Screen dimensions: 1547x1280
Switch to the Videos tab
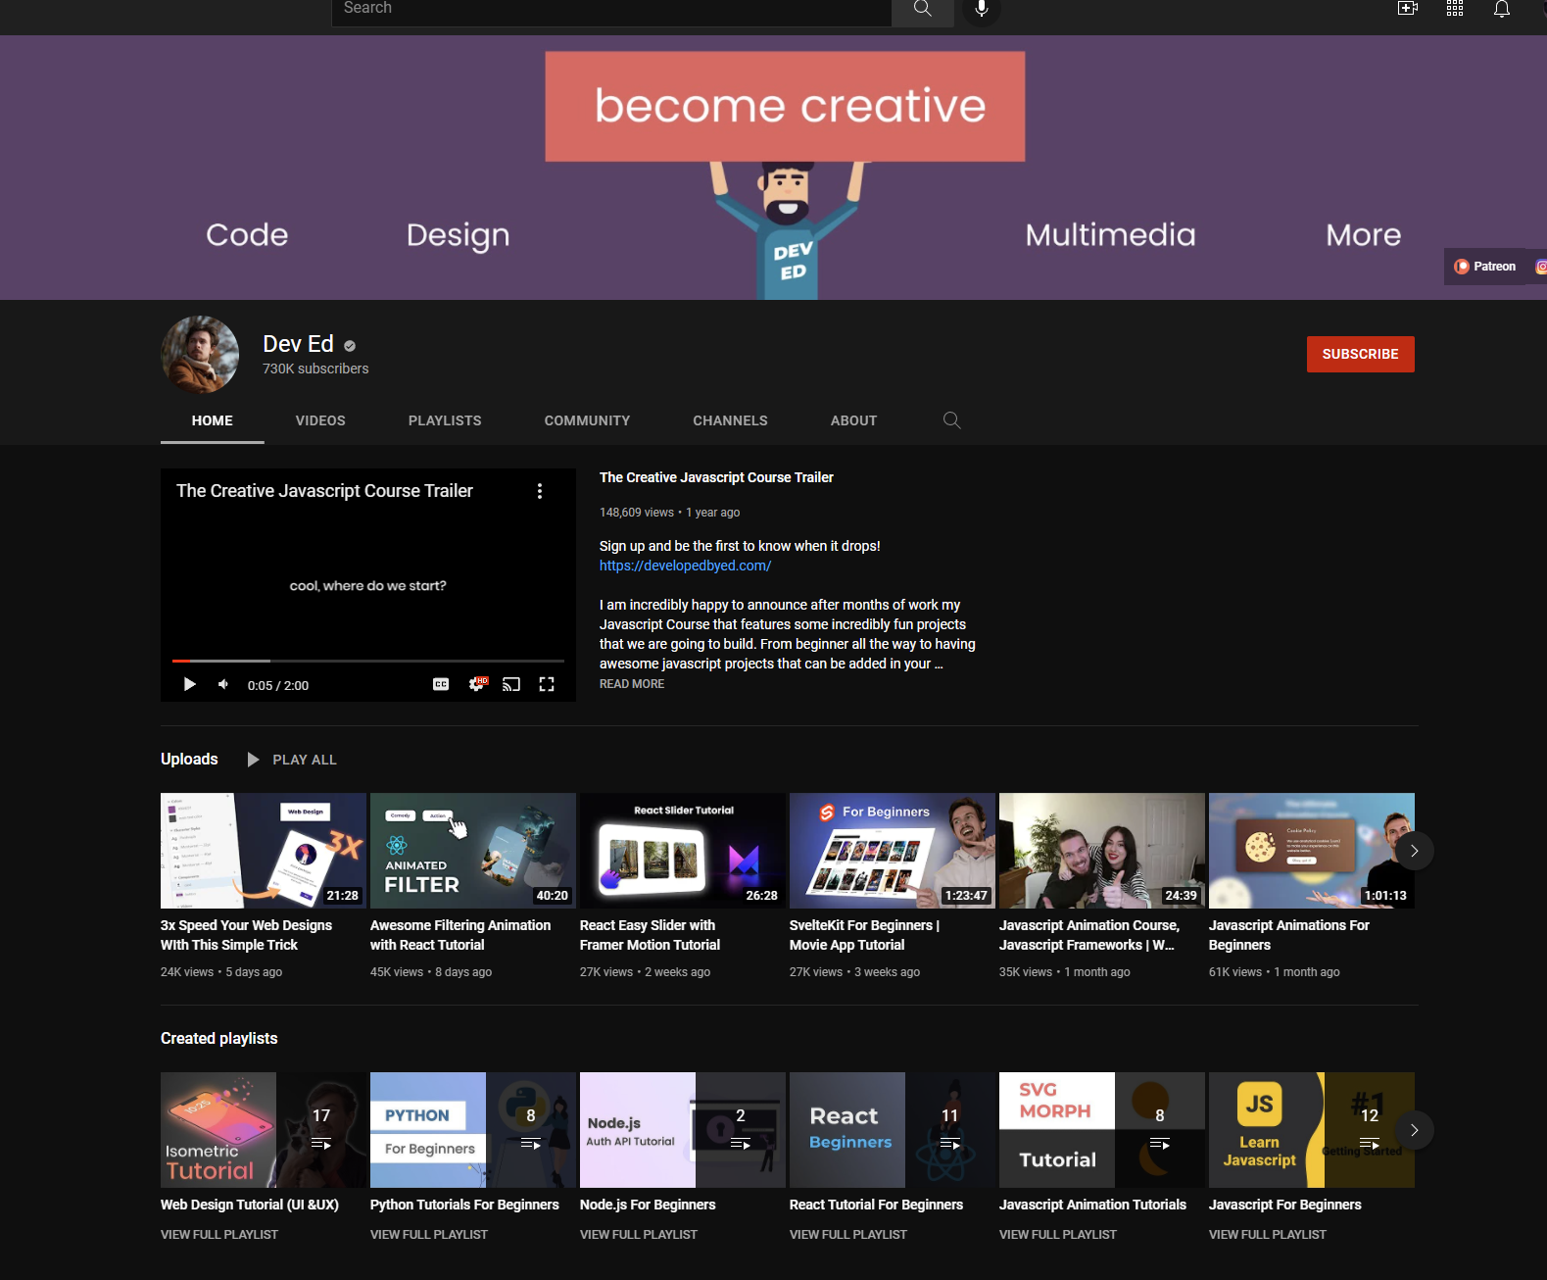click(320, 420)
